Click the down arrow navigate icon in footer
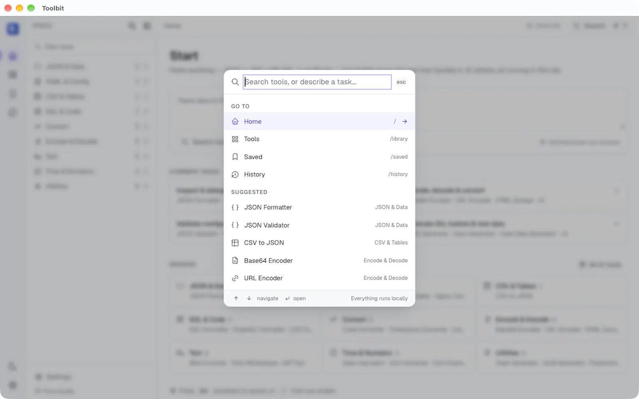 tap(249, 298)
